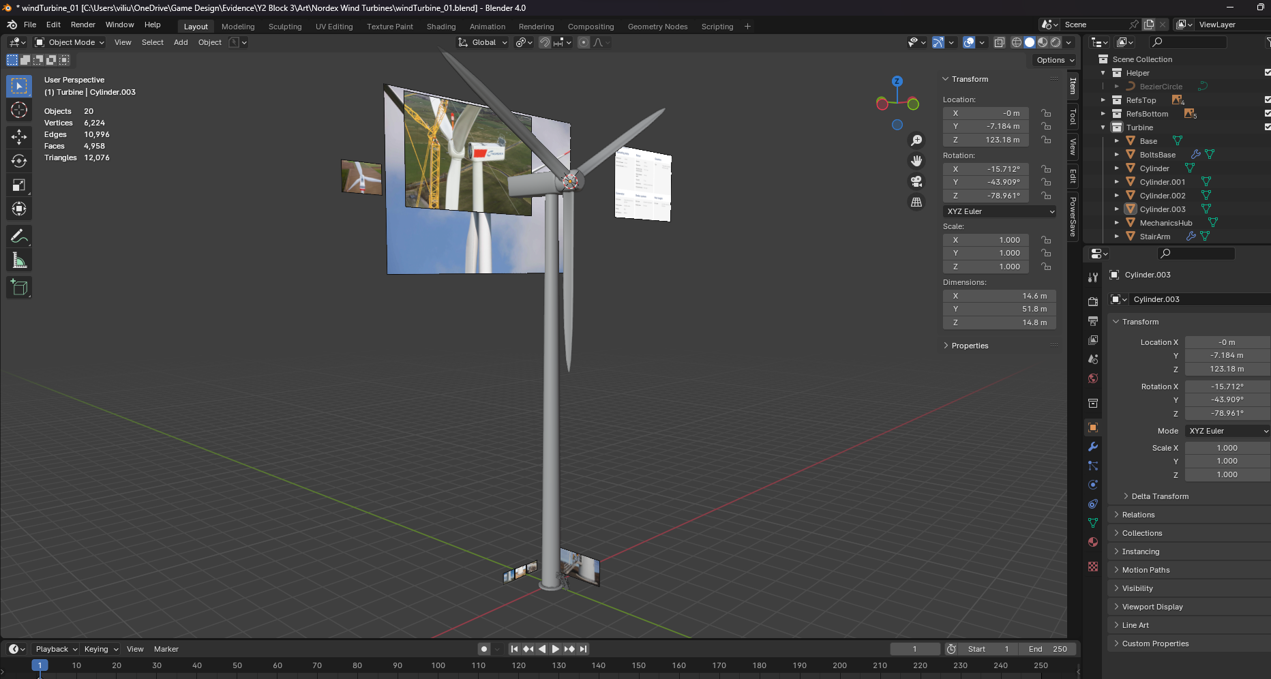Screen dimensions: 1271x679
Task: Open the XYZ Euler rotation mode dropdown
Action: point(1000,211)
